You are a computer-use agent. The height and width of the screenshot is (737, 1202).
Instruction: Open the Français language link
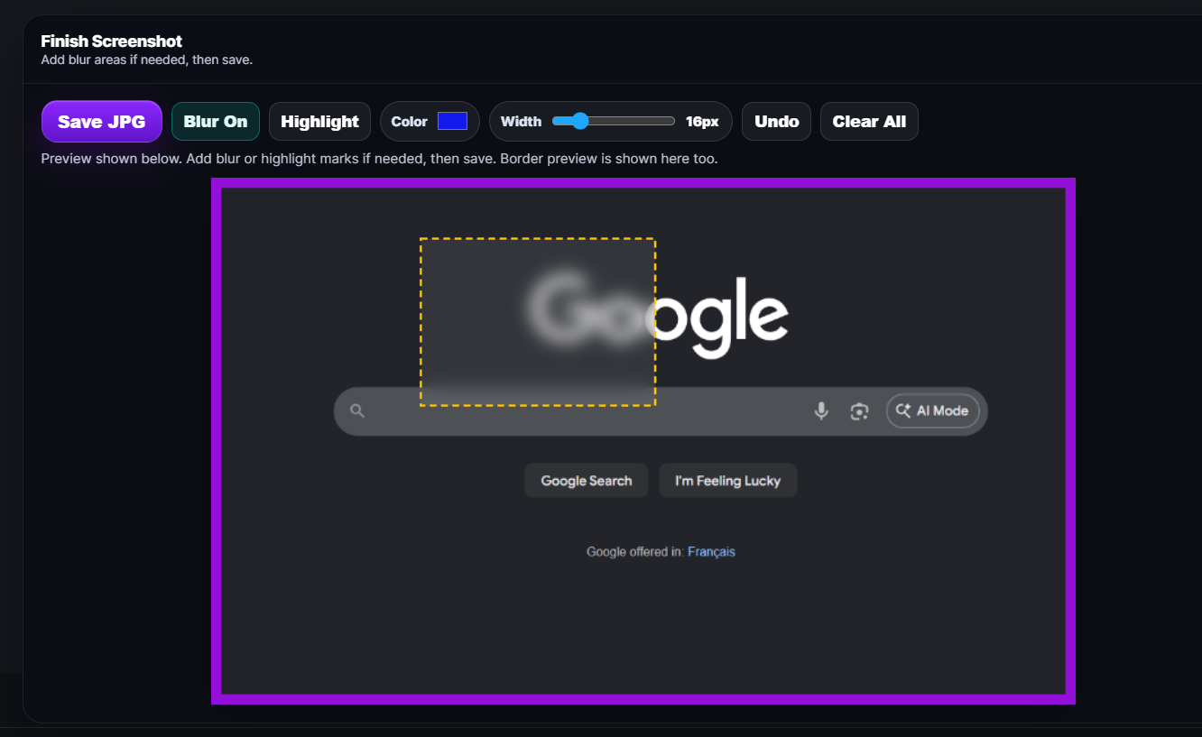(711, 552)
